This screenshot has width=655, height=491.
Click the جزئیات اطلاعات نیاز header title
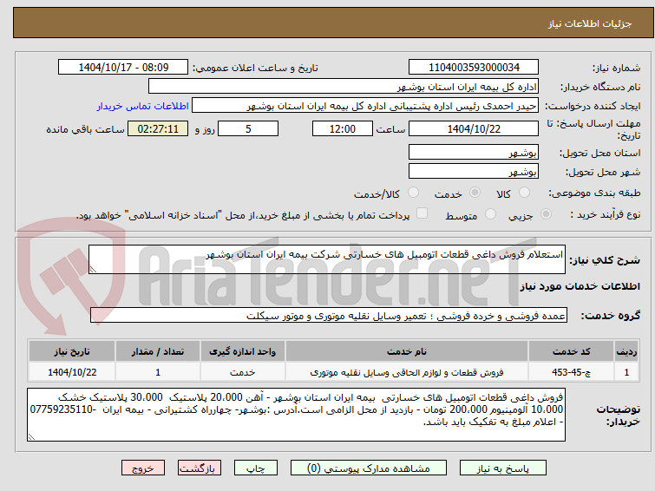point(590,23)
